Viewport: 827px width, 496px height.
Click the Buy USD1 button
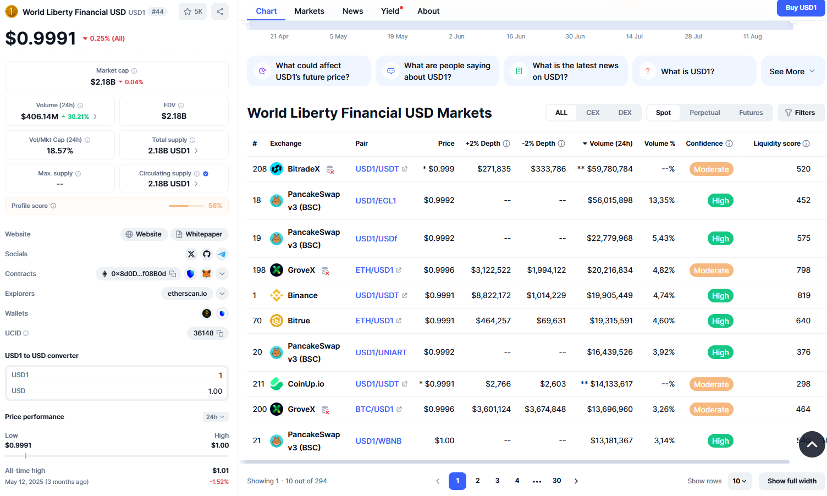801,8
